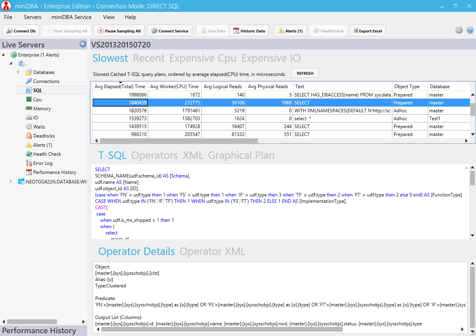Collapse the Enterprise tree node
This screenshot has height=336, width=476.
(x=4, y=55)
